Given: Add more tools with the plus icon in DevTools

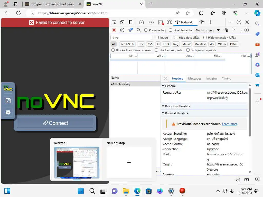Looking at the screenshot, I should pos(211,22).
